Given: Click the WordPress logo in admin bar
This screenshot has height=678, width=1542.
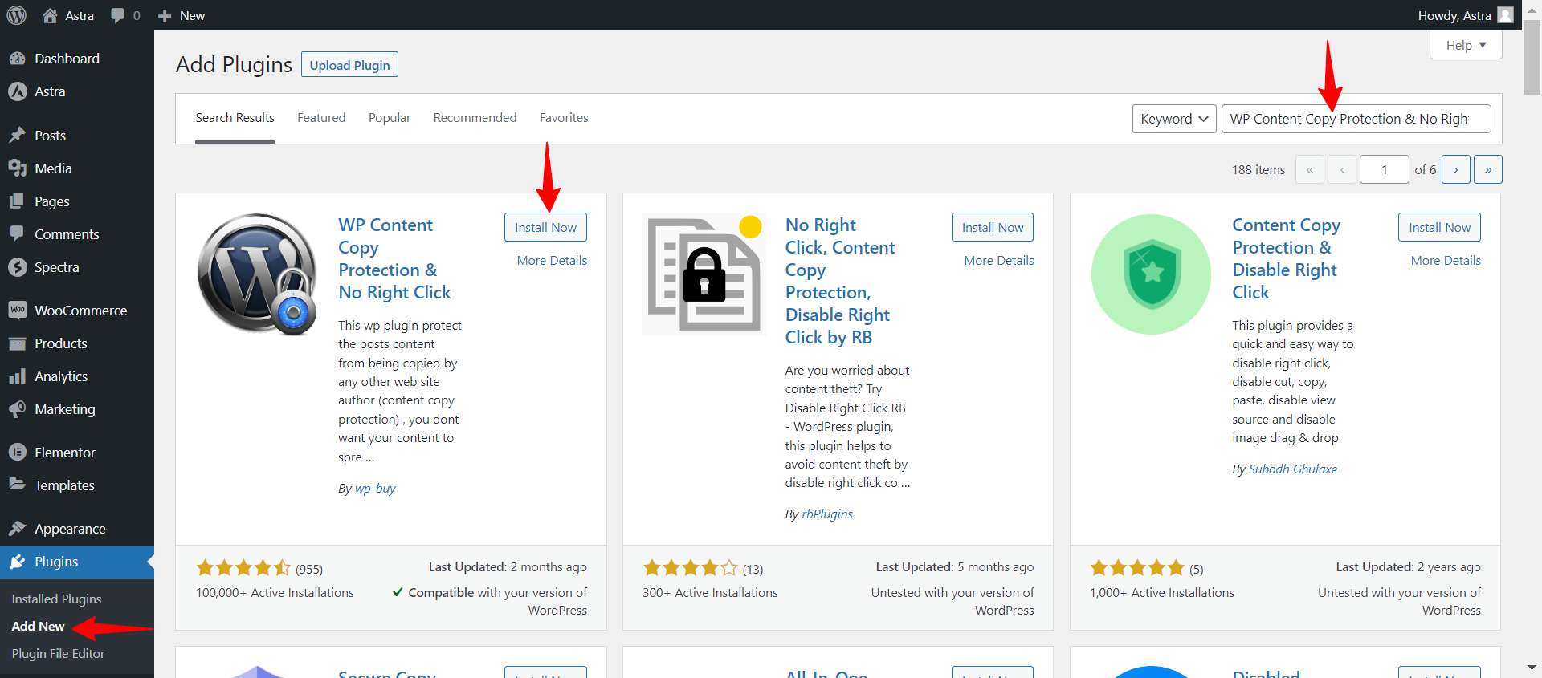Looking at the screenshot, I should (x=16, y=15).
